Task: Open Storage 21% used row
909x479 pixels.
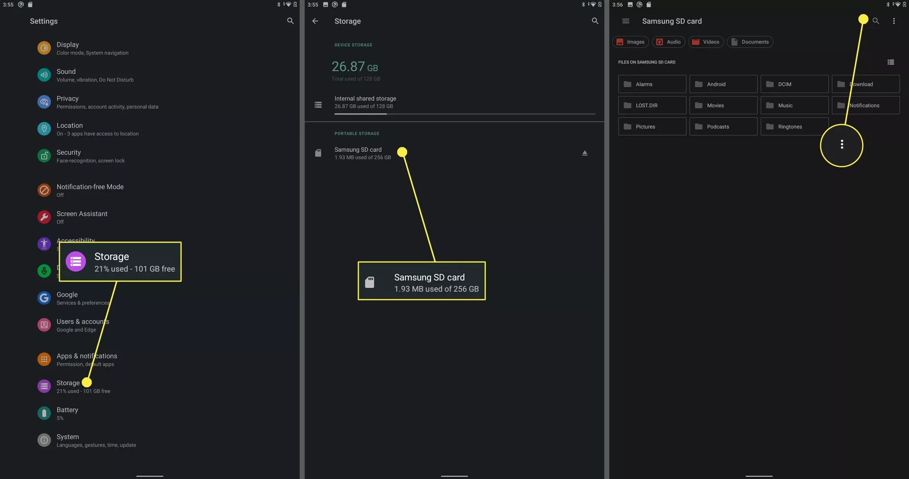Action: click(x=150, y=386)
